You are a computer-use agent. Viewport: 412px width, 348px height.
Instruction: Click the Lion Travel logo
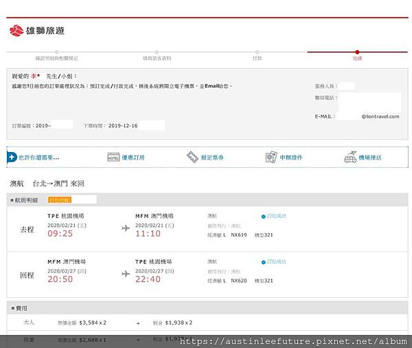point(37,31)
